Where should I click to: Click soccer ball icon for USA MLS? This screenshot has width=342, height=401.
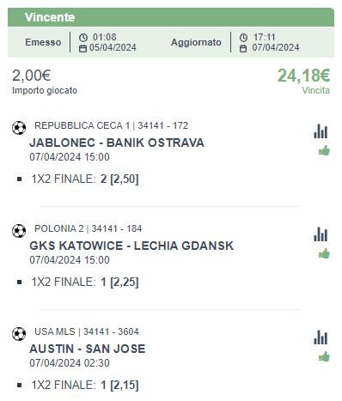[19, 334]
